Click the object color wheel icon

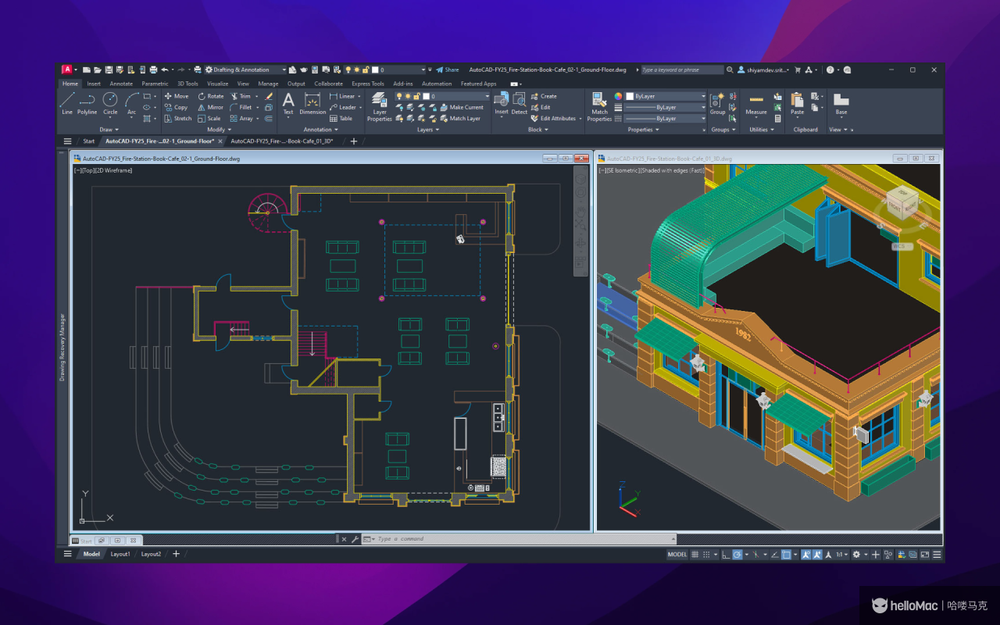click(x=618, y=96)
